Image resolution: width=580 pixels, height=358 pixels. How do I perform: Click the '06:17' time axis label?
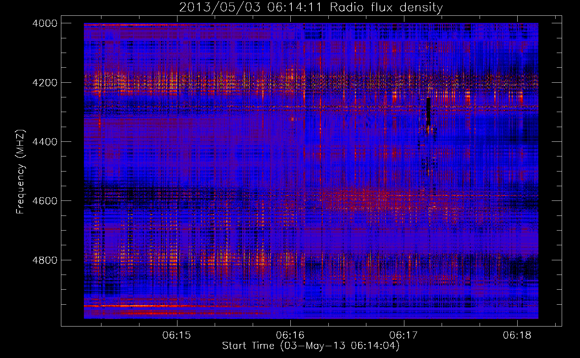[404, 335]
